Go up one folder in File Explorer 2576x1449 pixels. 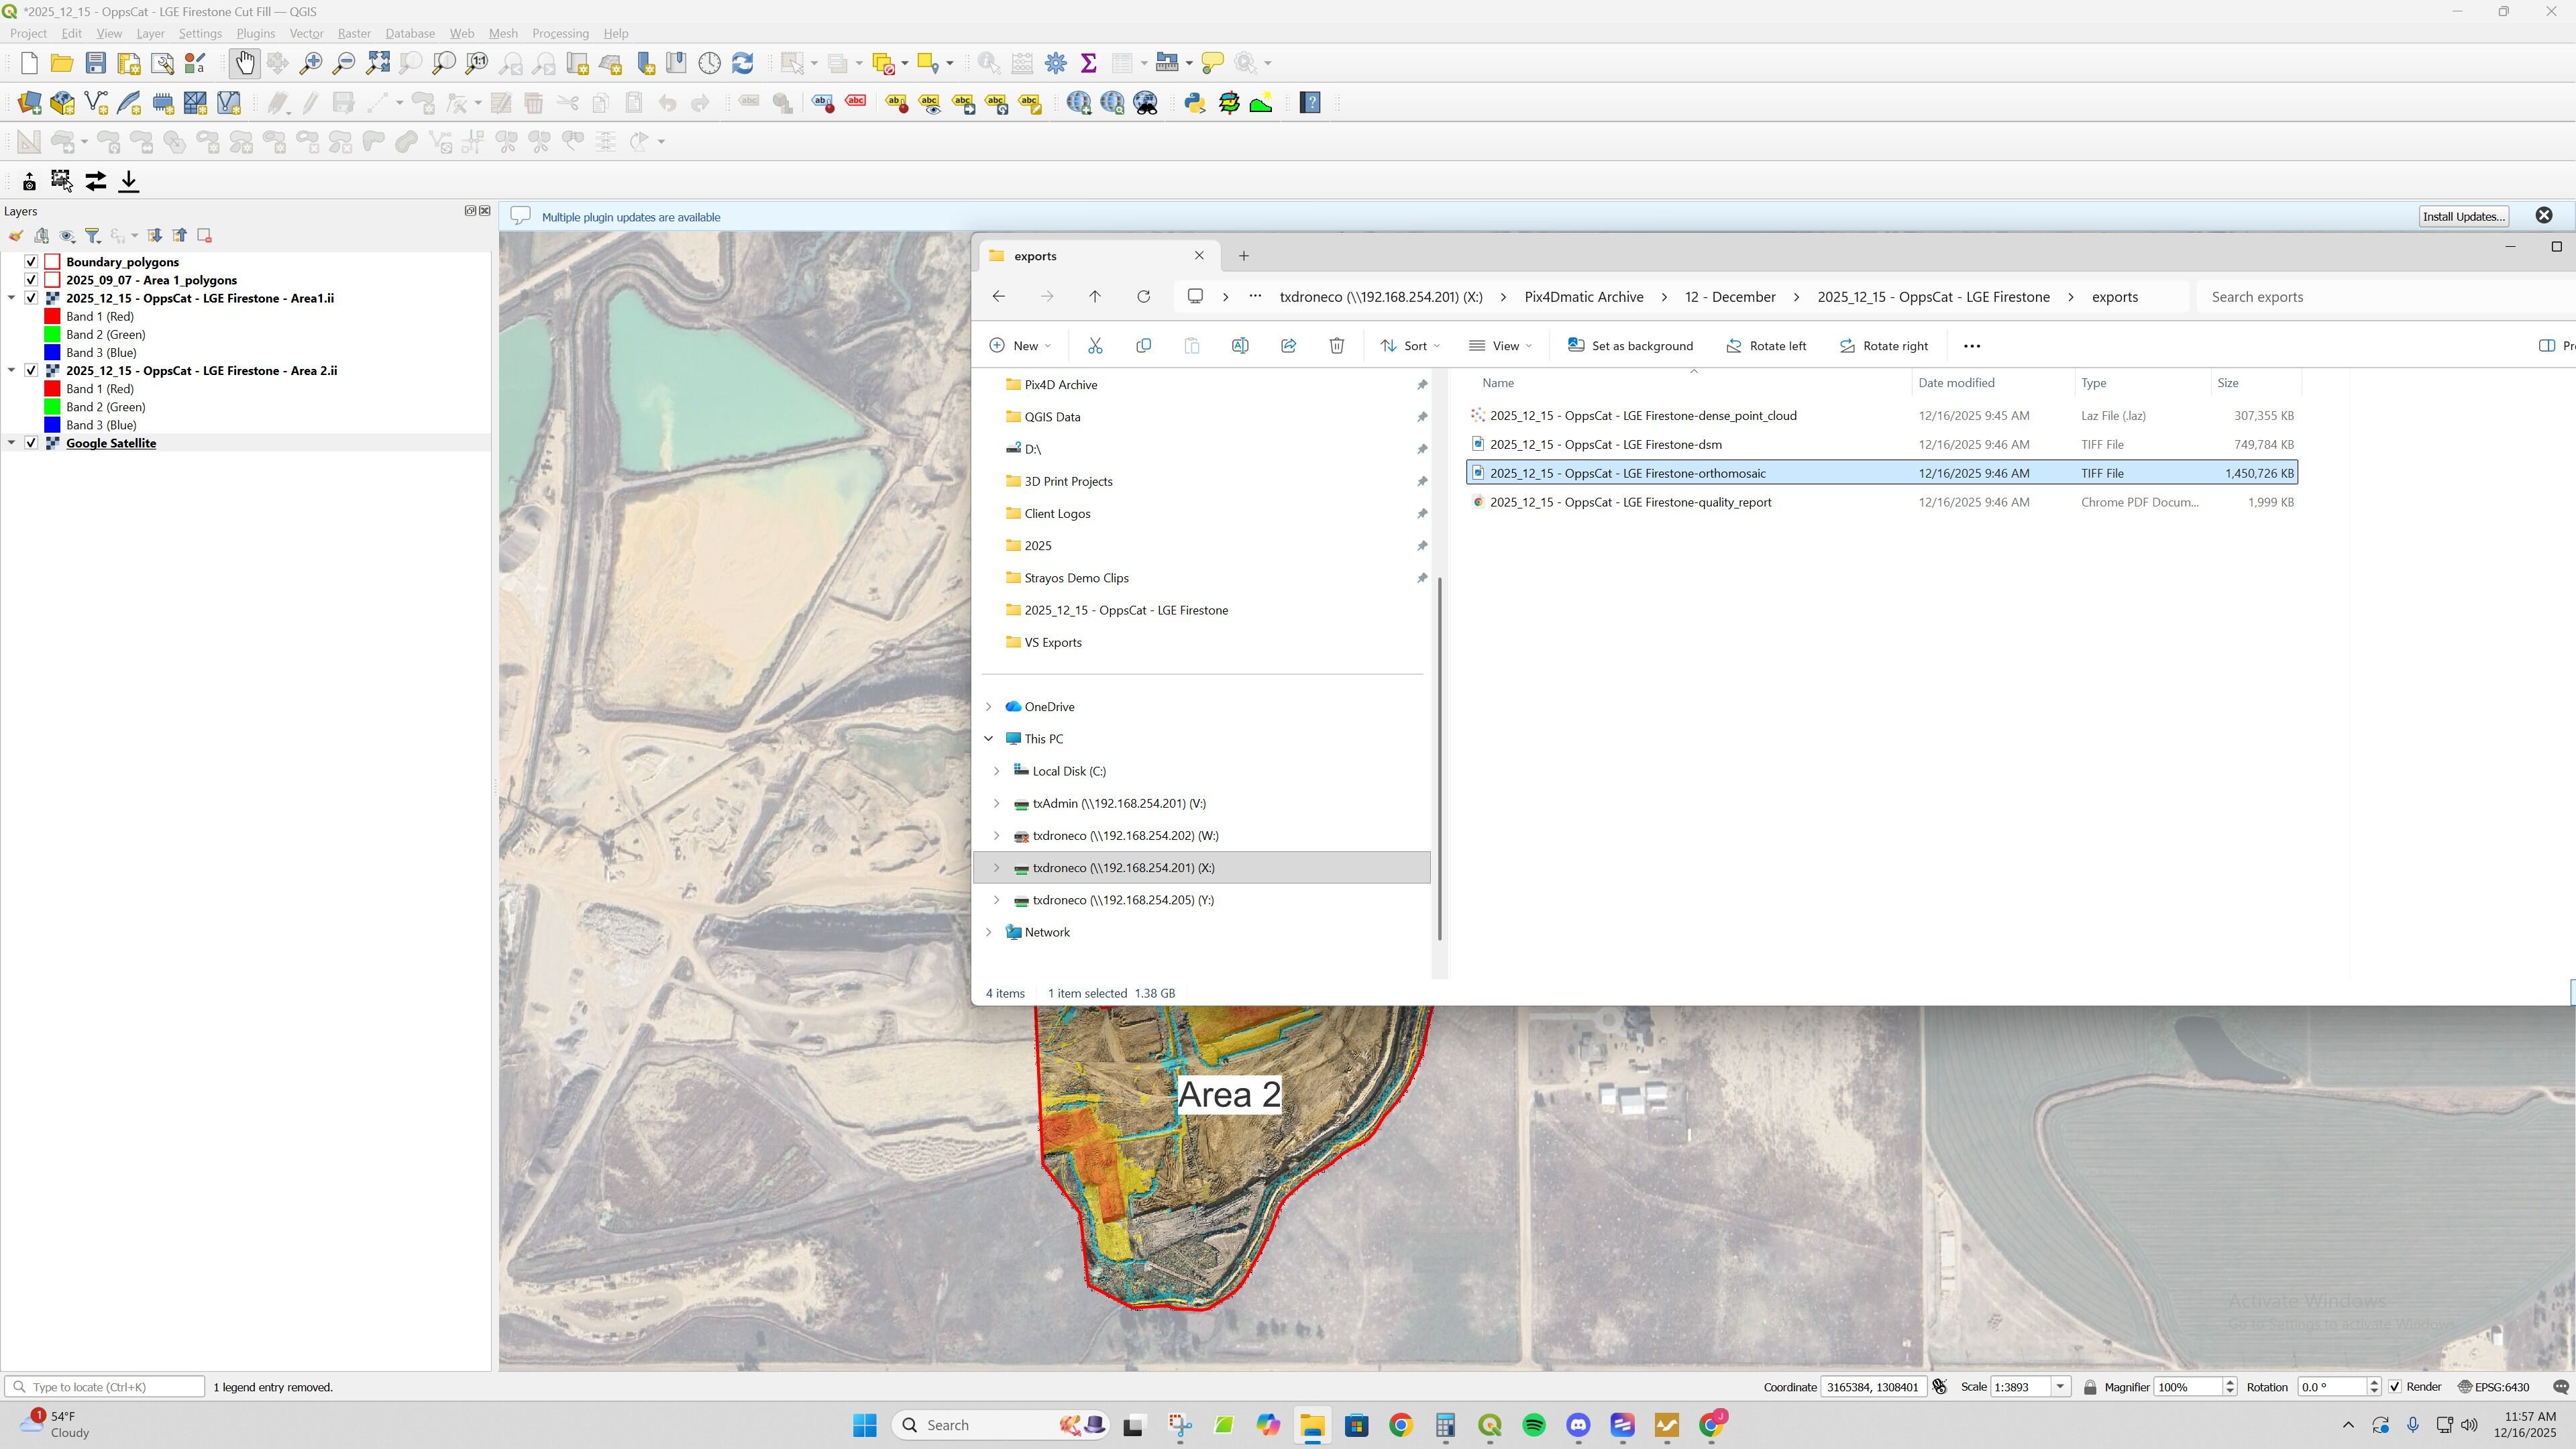click(1095, 297)
